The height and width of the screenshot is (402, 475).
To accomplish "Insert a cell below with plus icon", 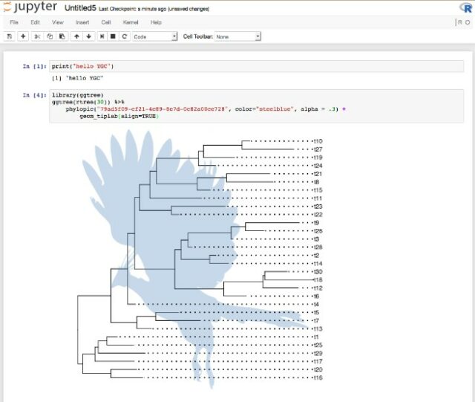I will tap(23, 36).
